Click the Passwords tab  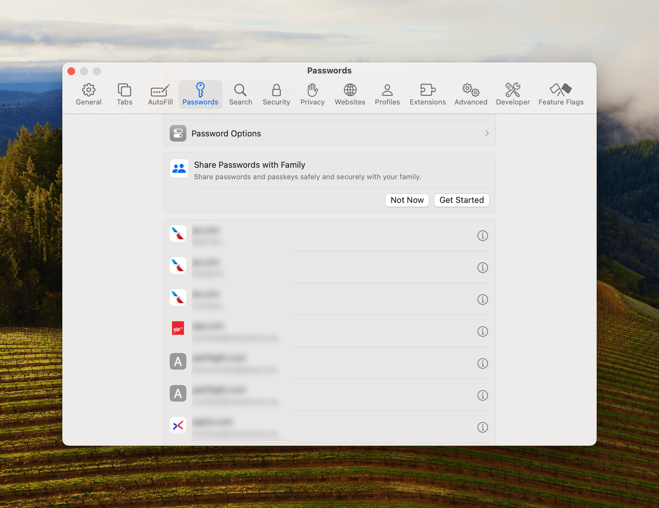pyautogui.click(x=200, y=94)
